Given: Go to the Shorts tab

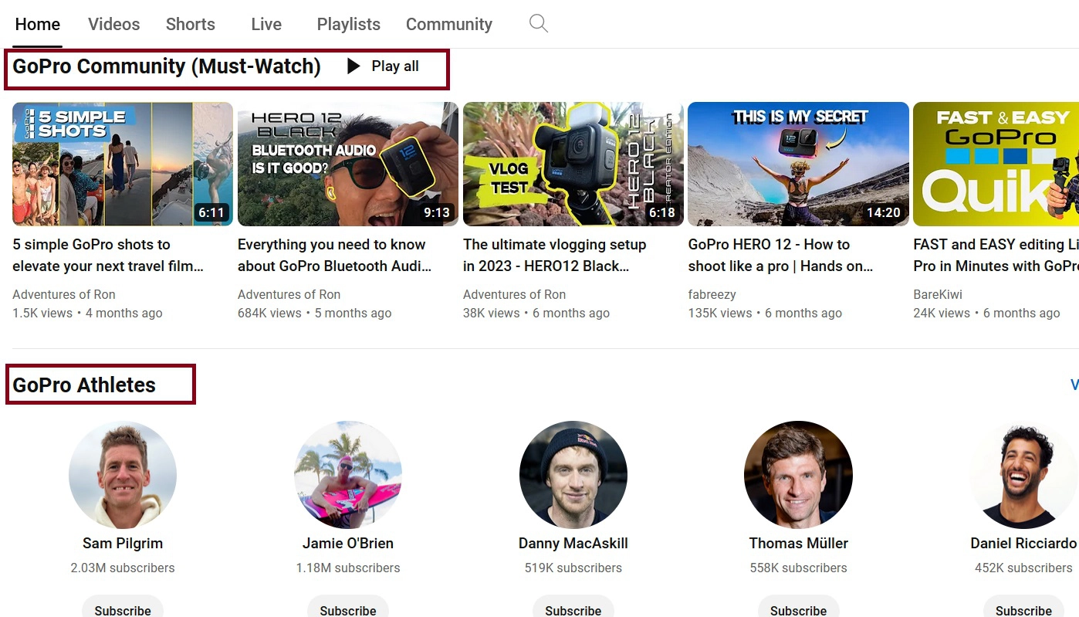Looking at the screenshot, I should (x=191, y=24).
